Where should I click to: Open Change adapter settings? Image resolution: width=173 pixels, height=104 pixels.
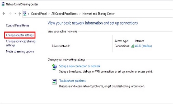click(20, 35)
